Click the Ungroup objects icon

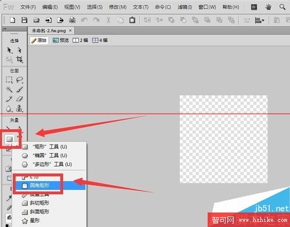click(x=159, y=20)
